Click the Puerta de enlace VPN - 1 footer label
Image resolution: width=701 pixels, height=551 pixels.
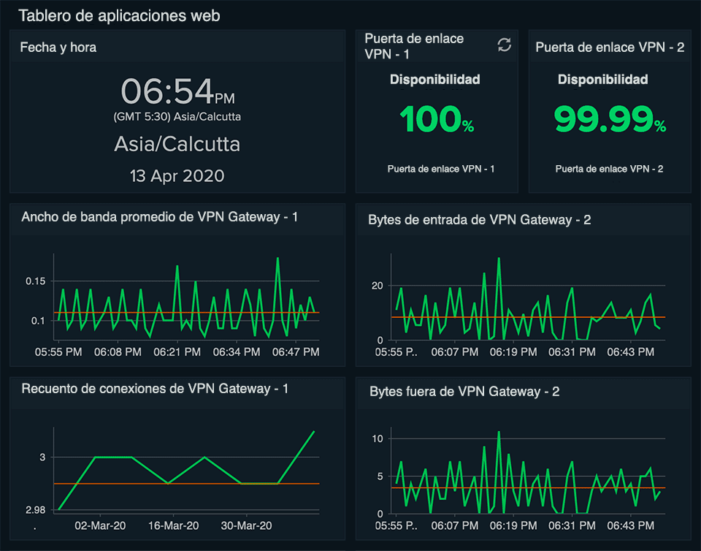point(441,169)
